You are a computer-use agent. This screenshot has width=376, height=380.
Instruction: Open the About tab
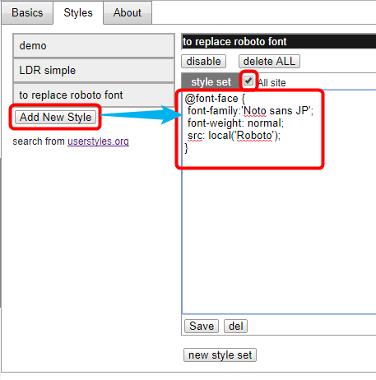[128, 13]
